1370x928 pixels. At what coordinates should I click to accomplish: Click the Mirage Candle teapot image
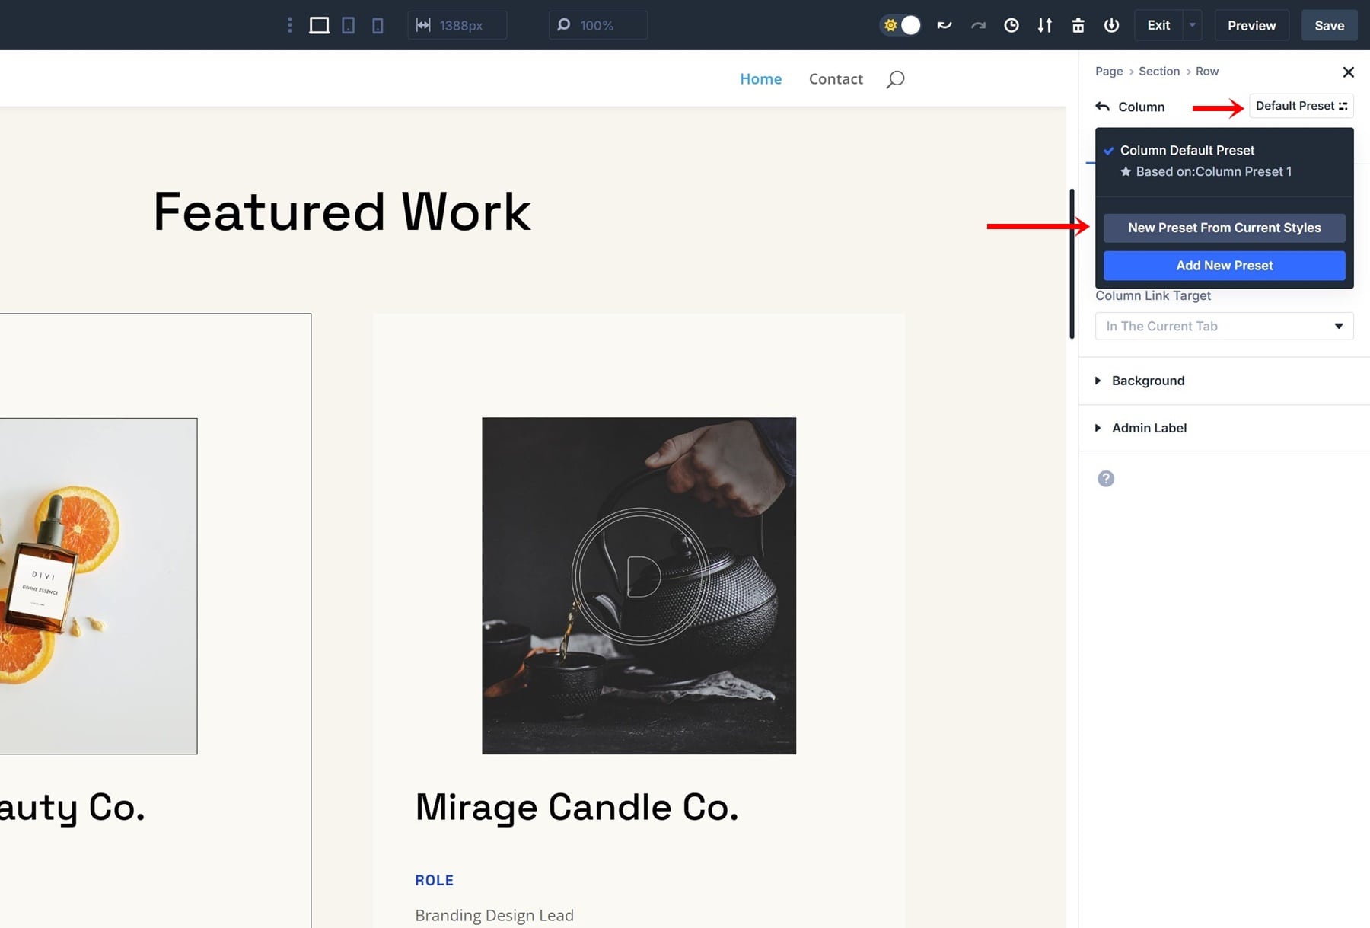coord(639,585)
